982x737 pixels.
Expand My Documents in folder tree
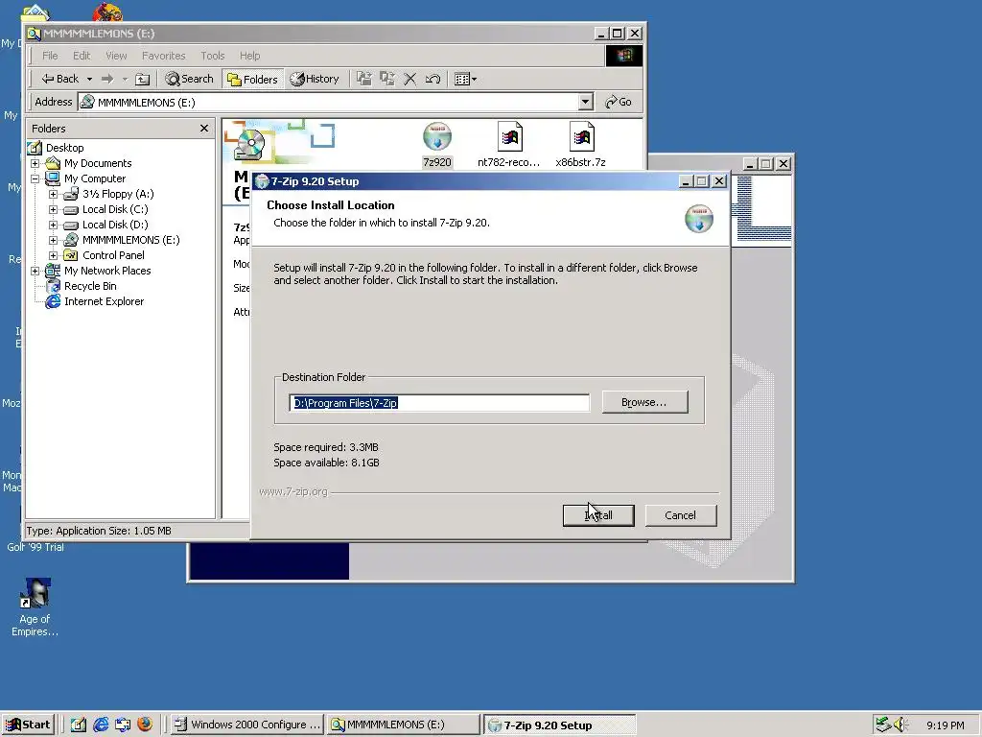point(35,163)
